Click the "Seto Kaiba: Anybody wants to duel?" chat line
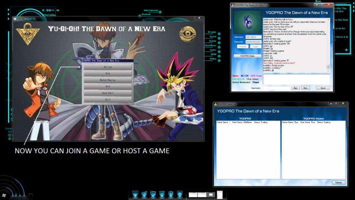 (x=279, y=63)
